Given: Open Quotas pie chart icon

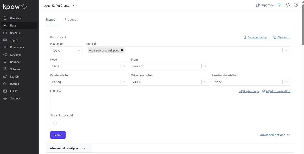Looking at the screenshot, I should coord(5,84).
